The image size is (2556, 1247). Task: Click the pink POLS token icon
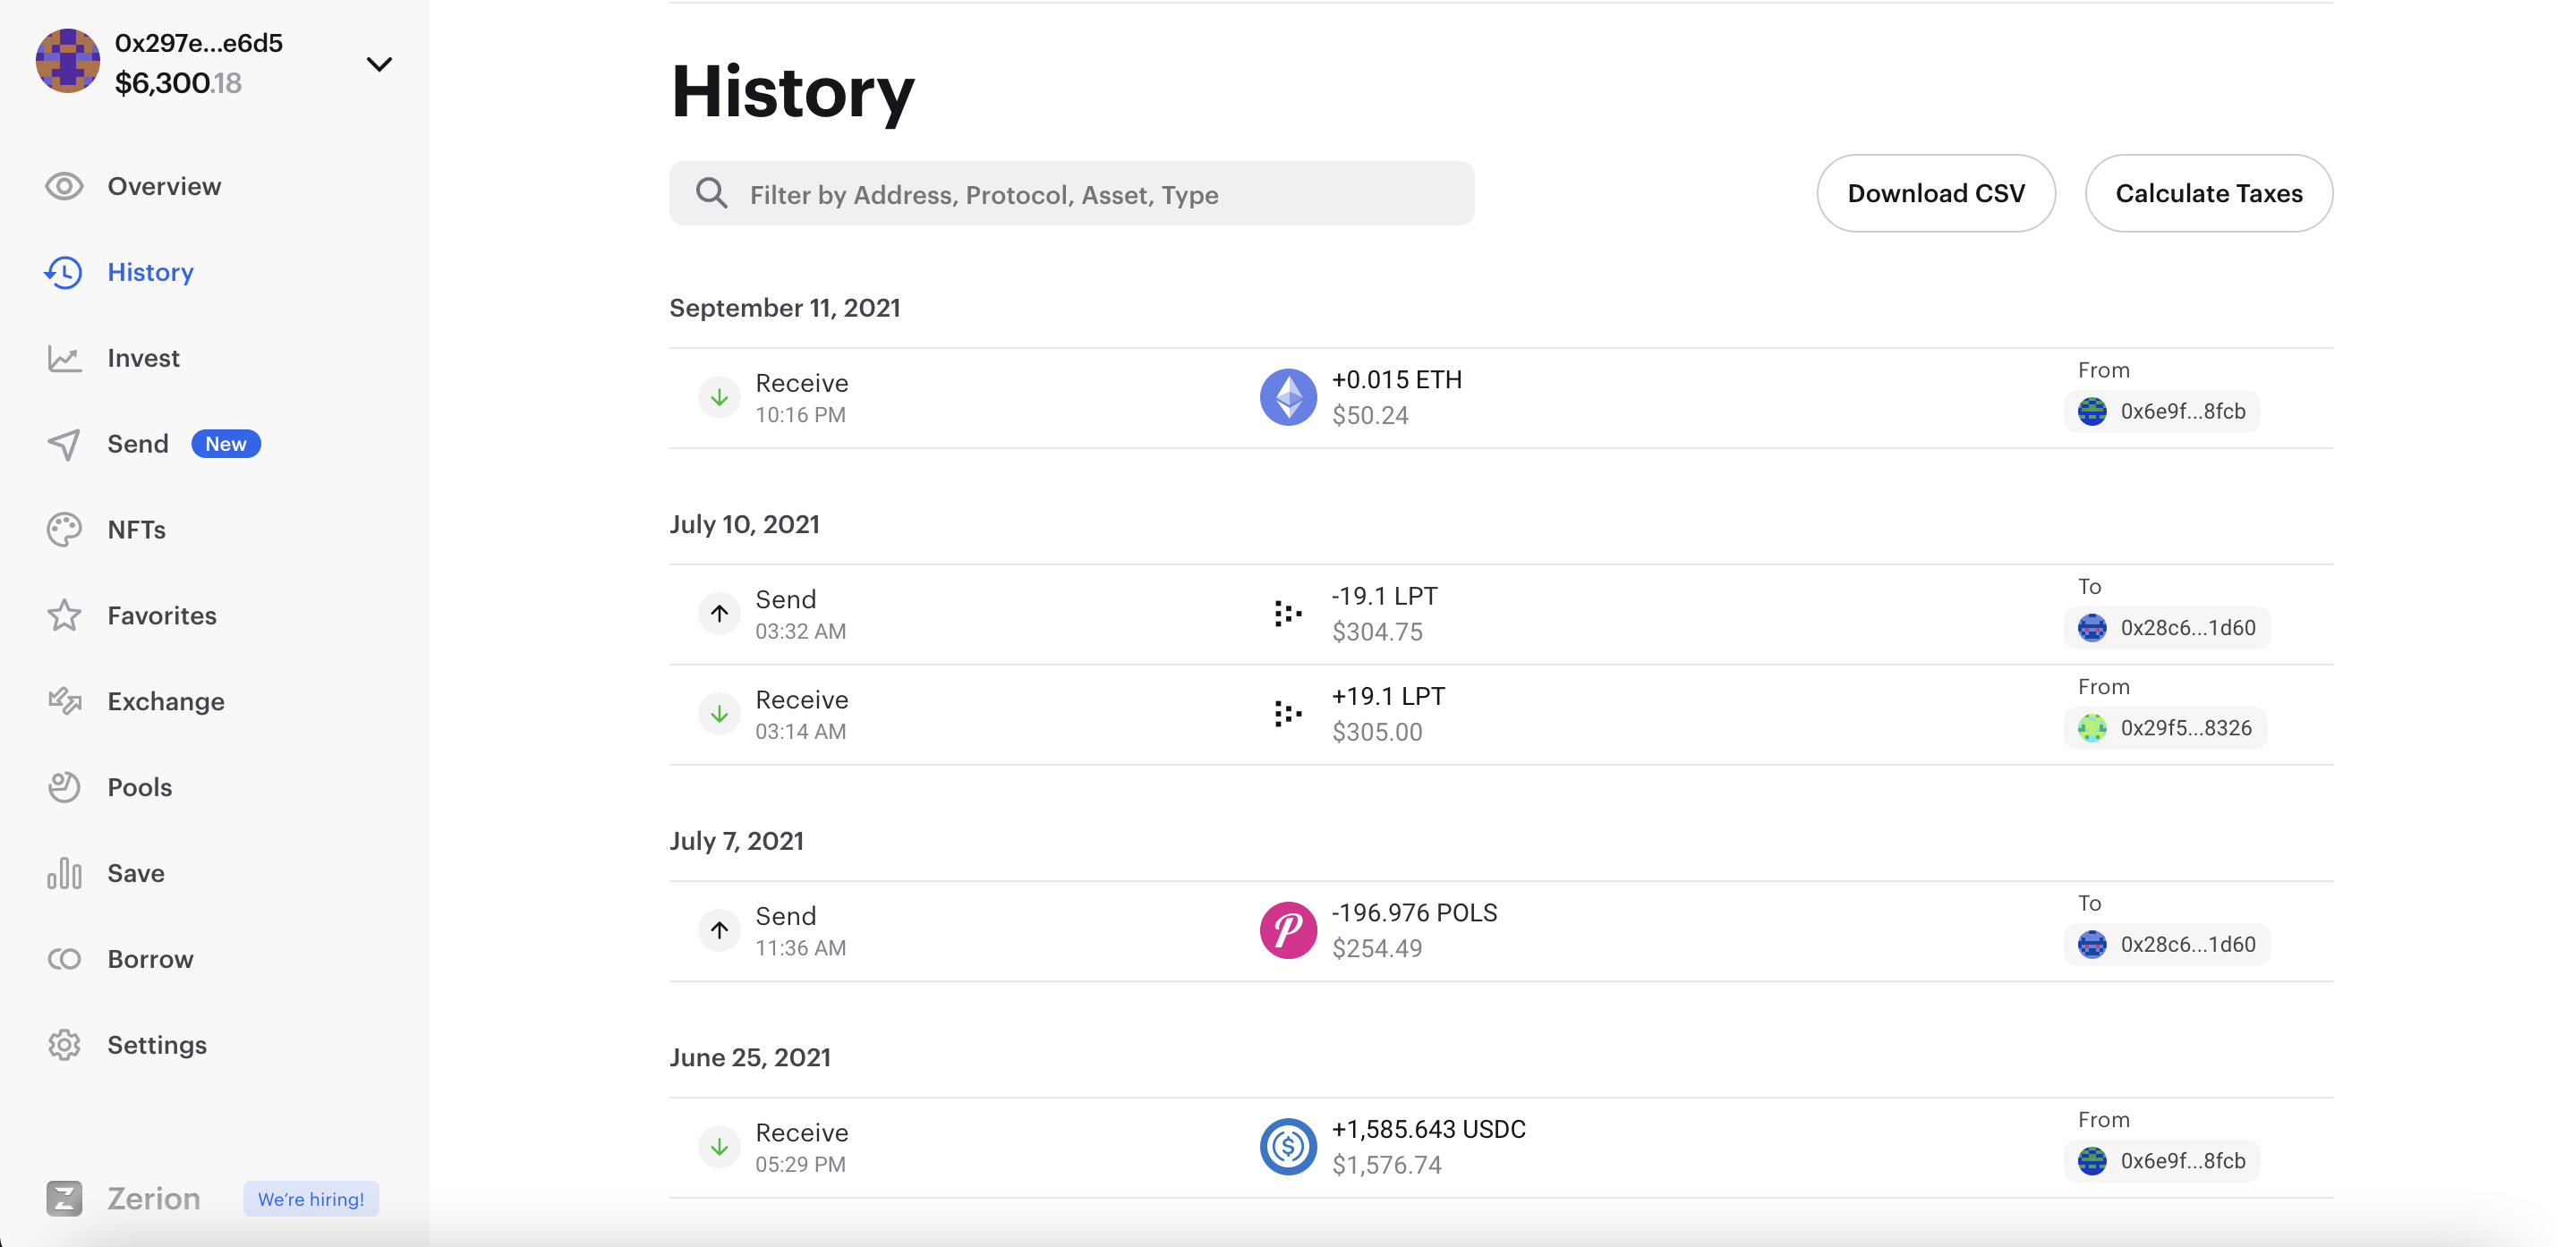[x=1288, y=930]
